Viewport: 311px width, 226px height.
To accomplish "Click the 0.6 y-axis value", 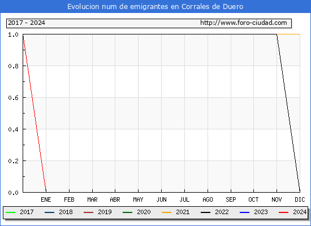I will point(13,98).
